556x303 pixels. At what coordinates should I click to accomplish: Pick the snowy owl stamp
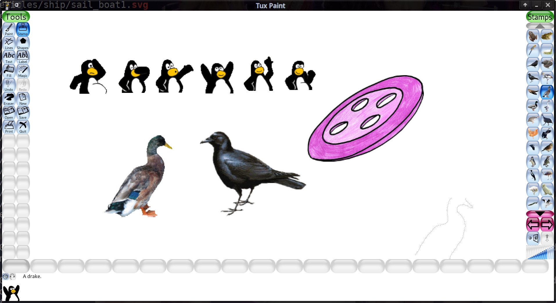(x=547, y=190)
